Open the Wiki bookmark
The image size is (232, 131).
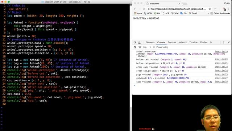pyautogui.click(x=175, y=13)
